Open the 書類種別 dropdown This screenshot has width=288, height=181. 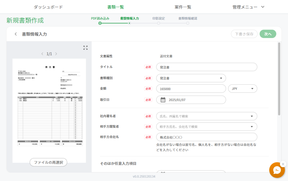click(191, 78)
